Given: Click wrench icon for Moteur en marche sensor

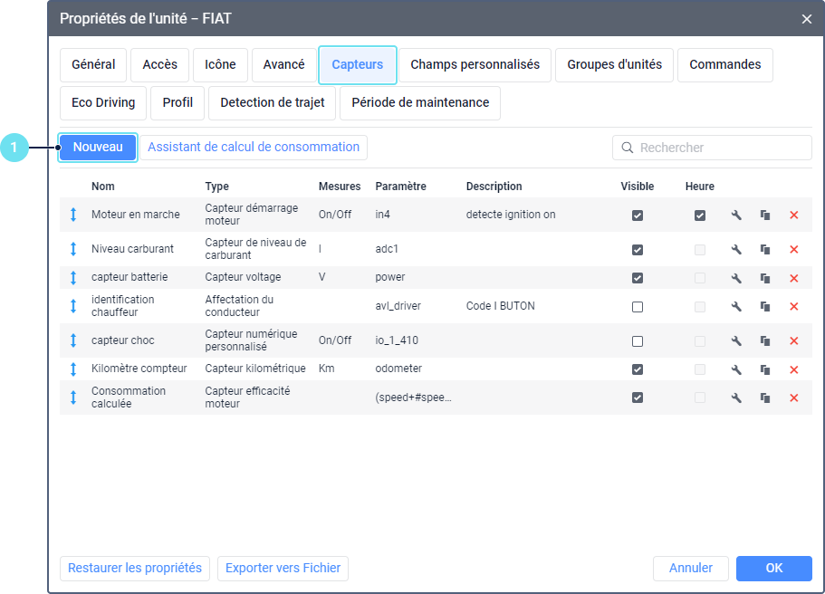Looking at the screenshot, I should coord(736,216).
